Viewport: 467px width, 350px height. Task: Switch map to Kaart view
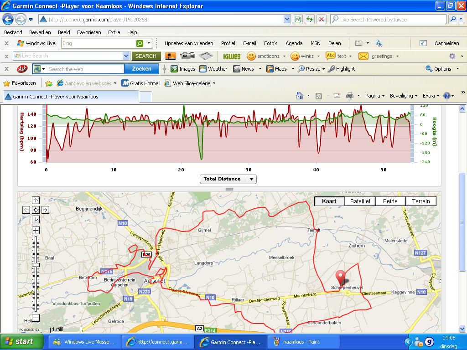[x=329, y=201]
